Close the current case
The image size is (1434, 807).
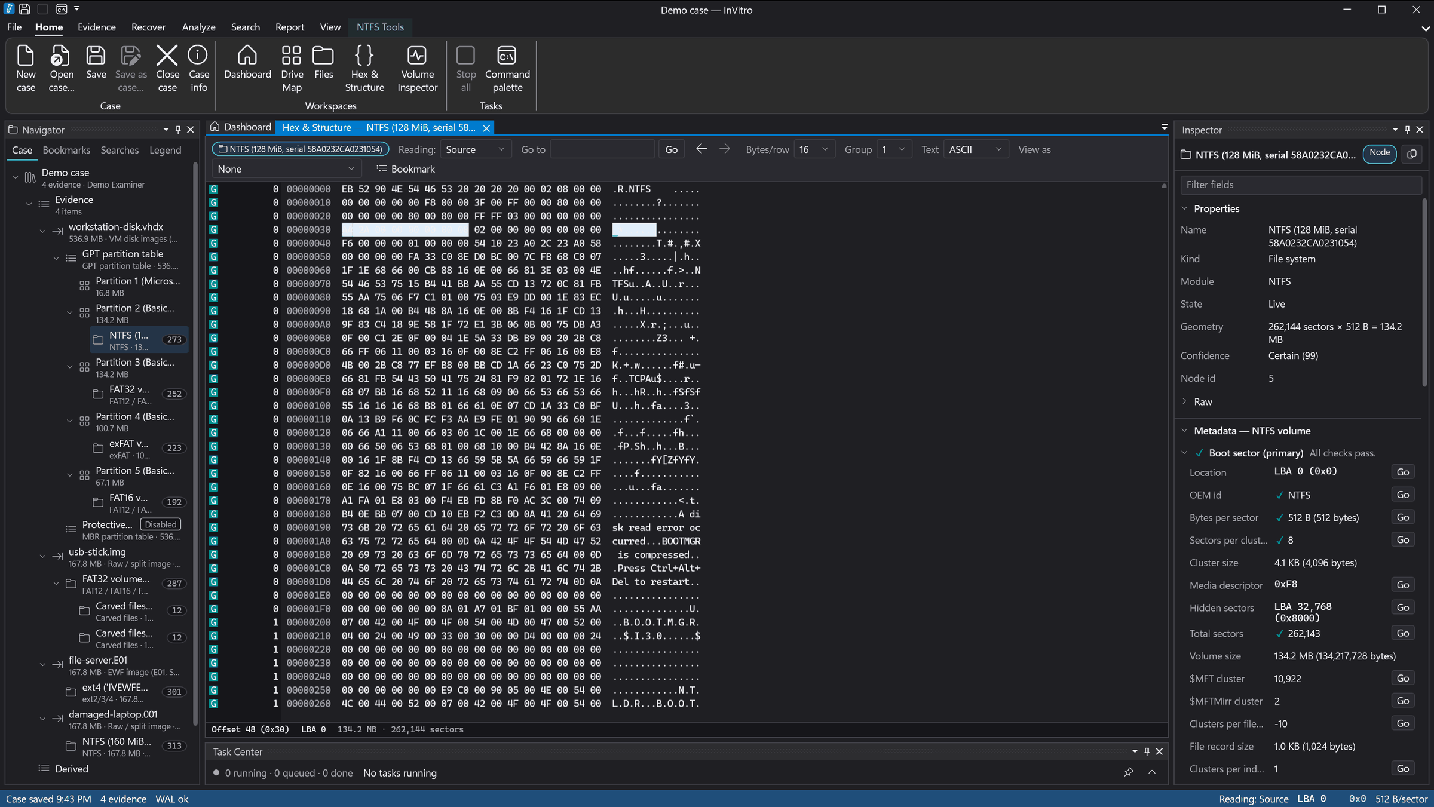(167, 68)
